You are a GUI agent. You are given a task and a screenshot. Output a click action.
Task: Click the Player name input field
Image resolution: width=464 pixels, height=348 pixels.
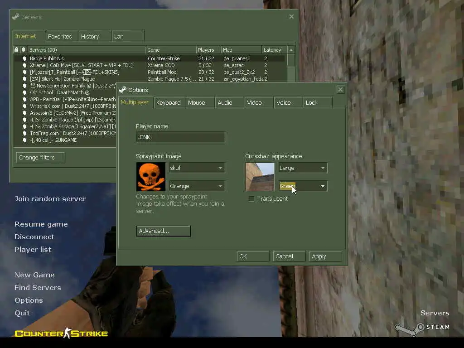click(x=180, y=137)
